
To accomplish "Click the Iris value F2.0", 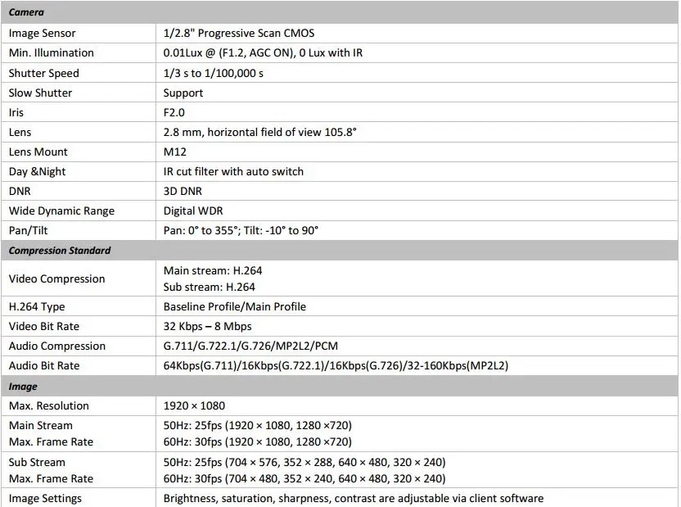I will tap(174, 112).
